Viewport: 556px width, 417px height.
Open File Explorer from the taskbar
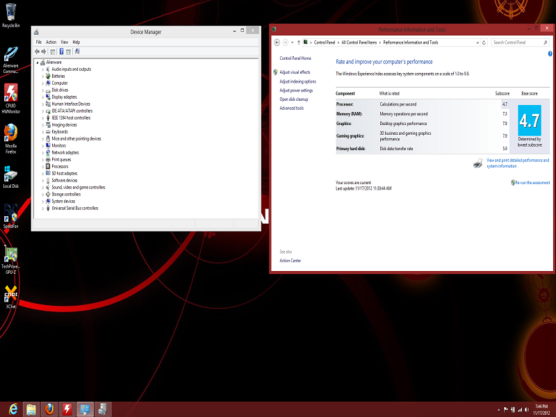pyautogui.click(x=31, y=409)
